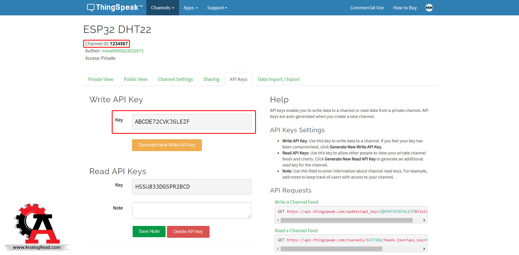Switch to the Channel Settings tab

(x=175, y=79)
